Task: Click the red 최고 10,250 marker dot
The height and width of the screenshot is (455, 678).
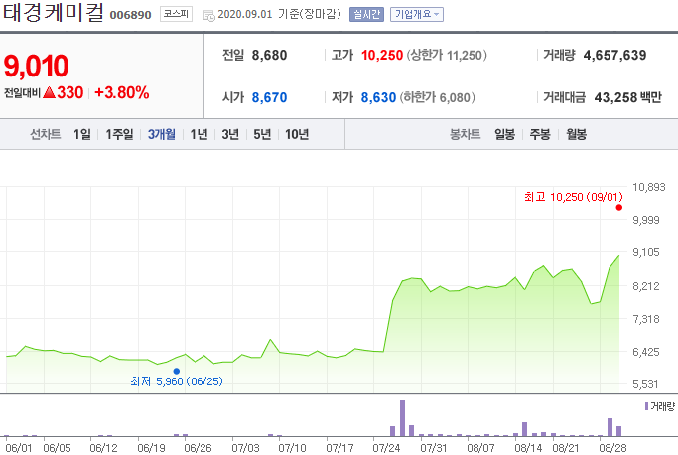Action: [x=619, y=208]
